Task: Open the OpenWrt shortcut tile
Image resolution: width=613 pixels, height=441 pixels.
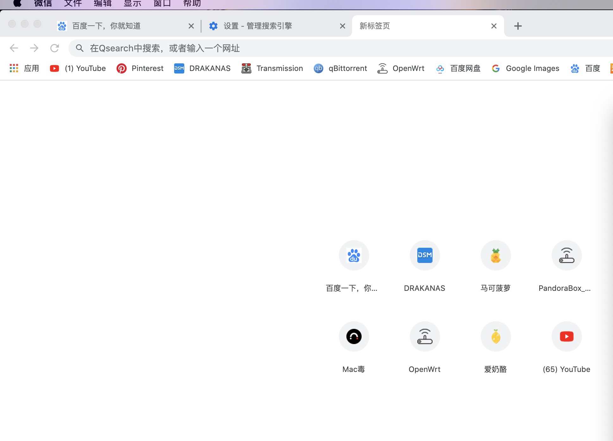Action: (x=425, y=336)
